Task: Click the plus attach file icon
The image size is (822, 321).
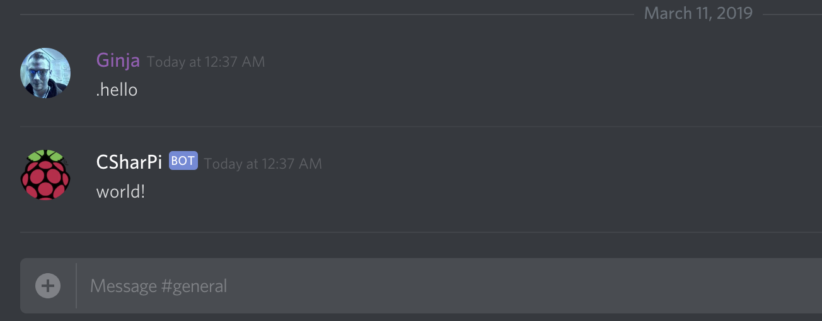Action: click(x=48, y=286)
